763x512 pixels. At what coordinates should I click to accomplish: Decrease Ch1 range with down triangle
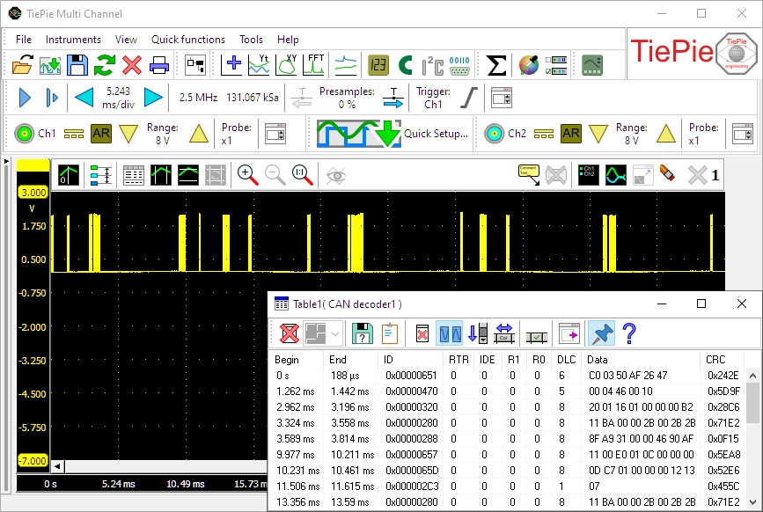[129, 134]
